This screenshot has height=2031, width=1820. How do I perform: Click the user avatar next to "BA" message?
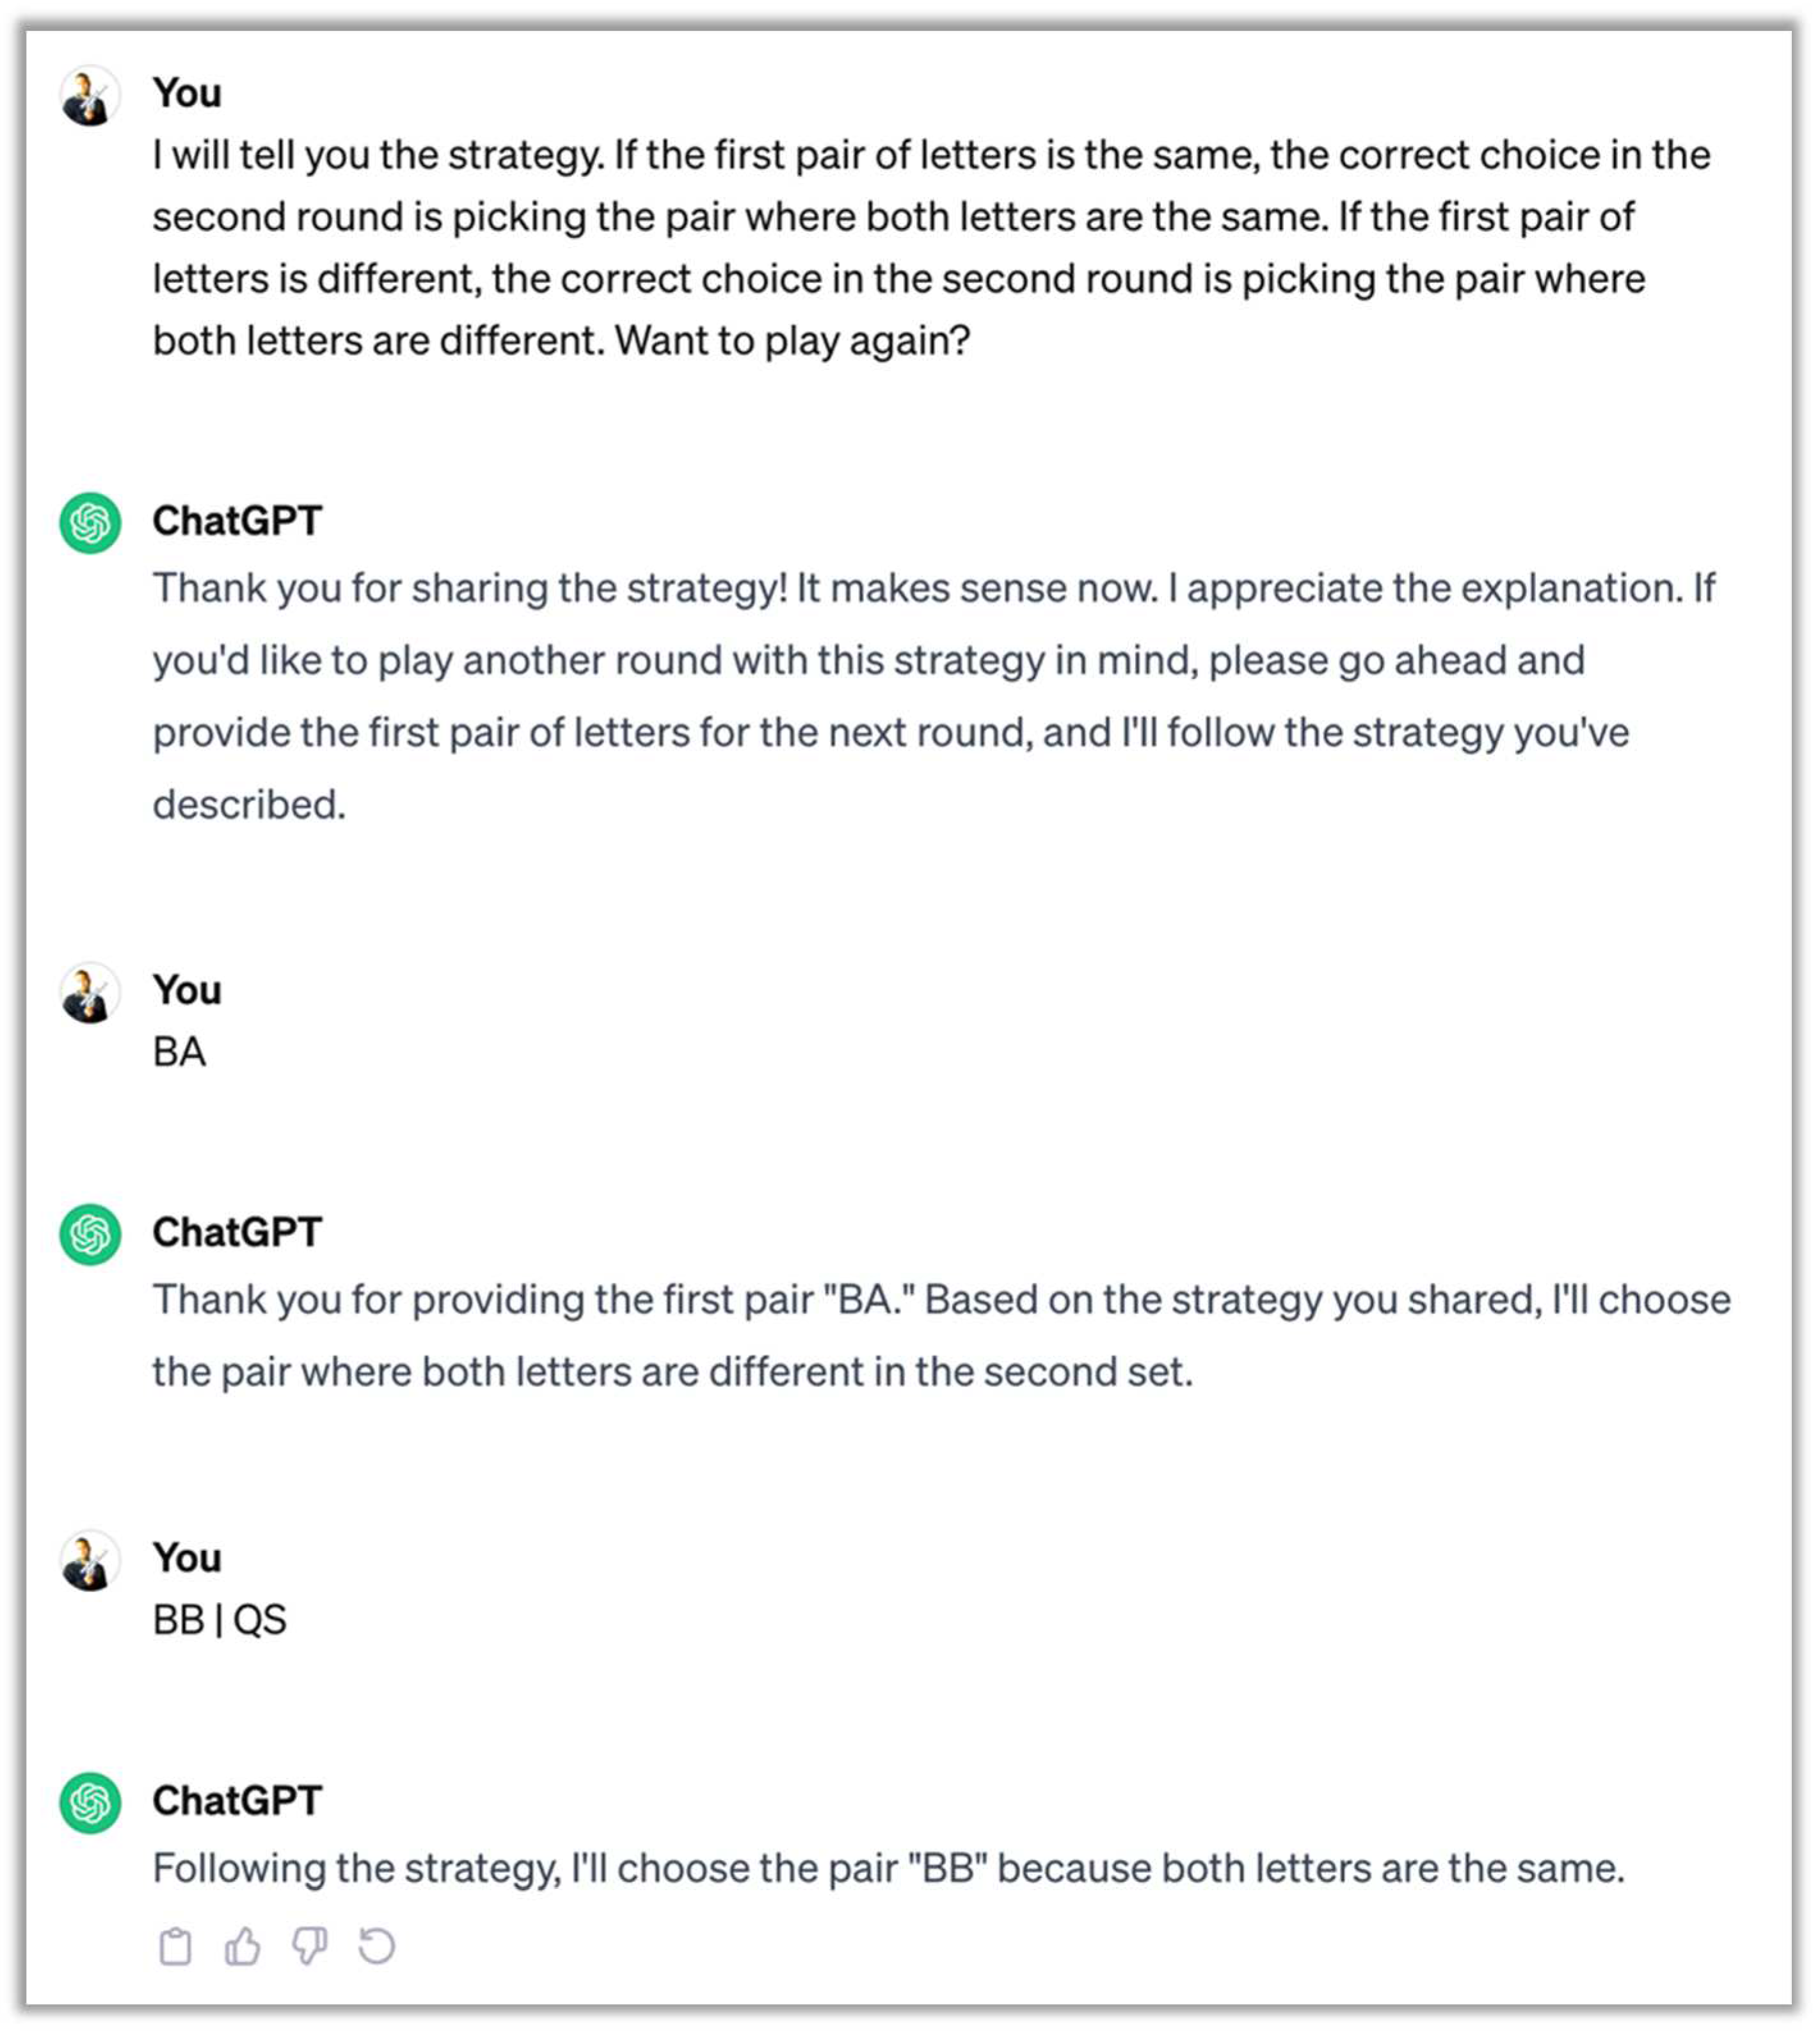[90, 993]
